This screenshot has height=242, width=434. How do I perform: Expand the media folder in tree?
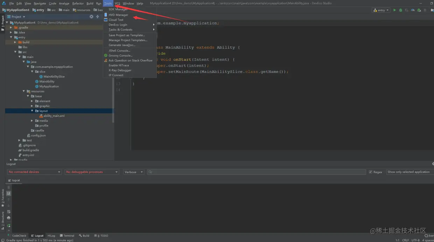tap(32, 120)
